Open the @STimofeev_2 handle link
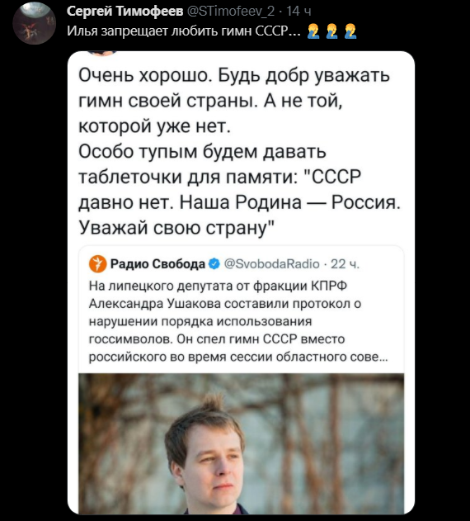Viewport: 470px width, 521px height. 231,12
